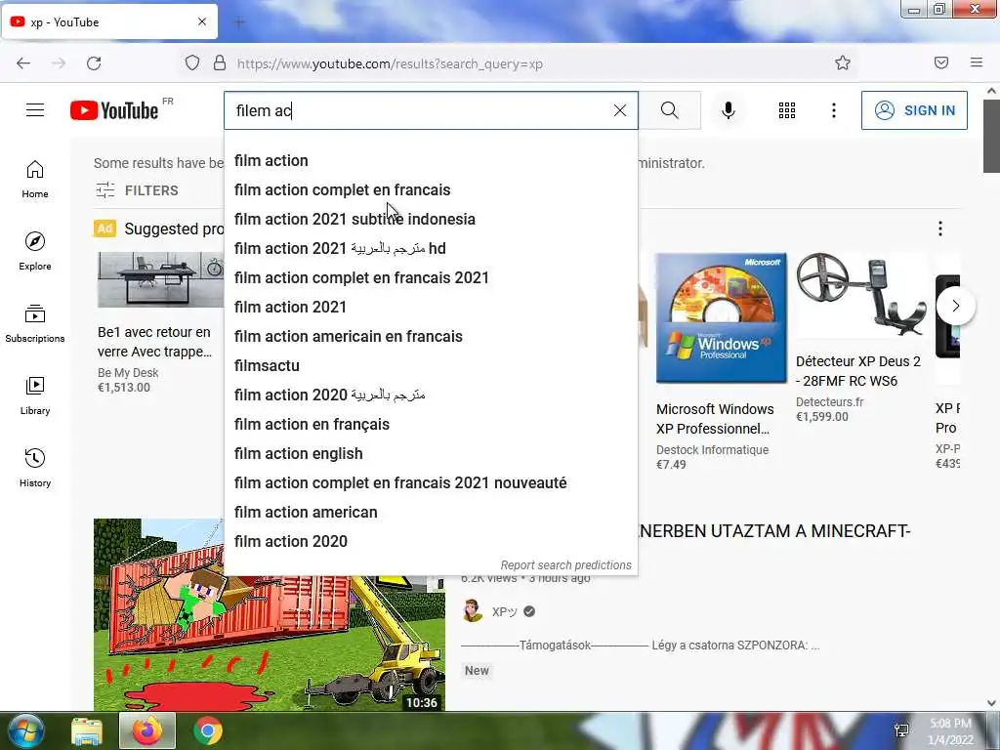Open ad options three-dot menu
Viewport: 1000px width, 750px height.
940,229
